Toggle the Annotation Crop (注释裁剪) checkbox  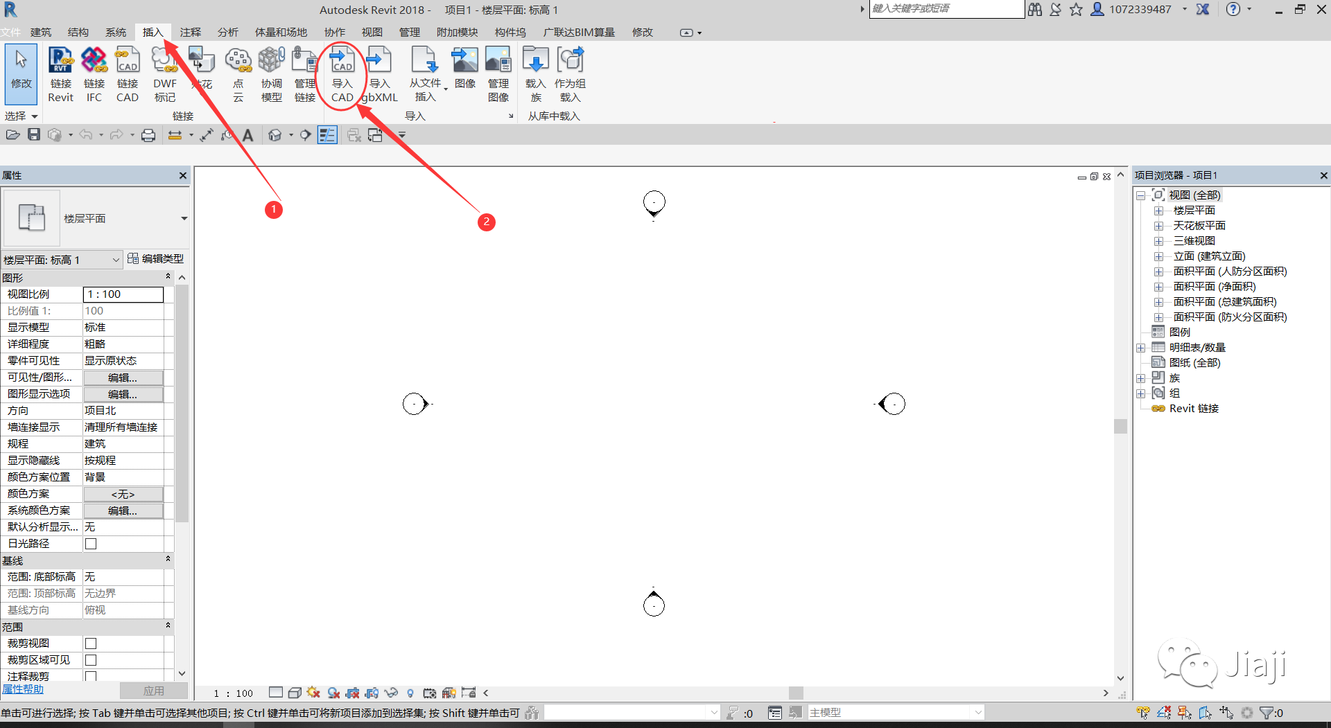click(x=91, y=676)
